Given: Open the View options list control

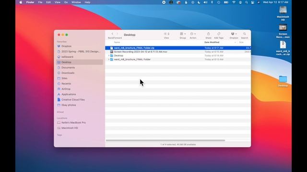Looking at the screenshot, I should (166, 34).
